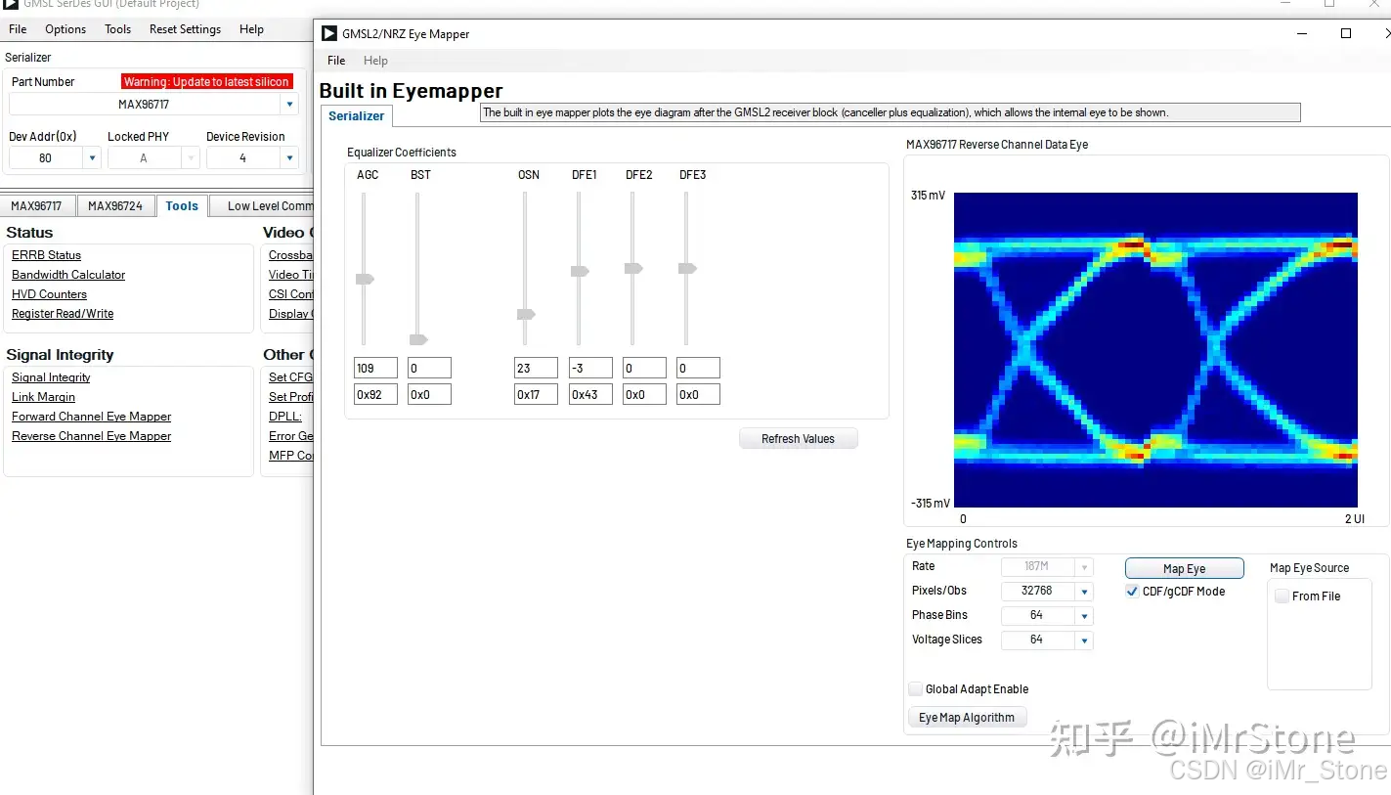
Task: Open the Link Margin link
Action: click(43, 397)
